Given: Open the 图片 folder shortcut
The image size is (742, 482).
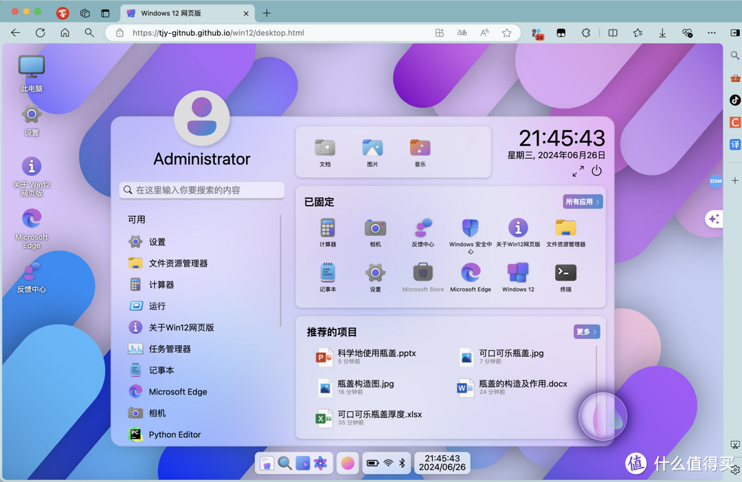Looking at the screenshot, I should click(372, 153).
